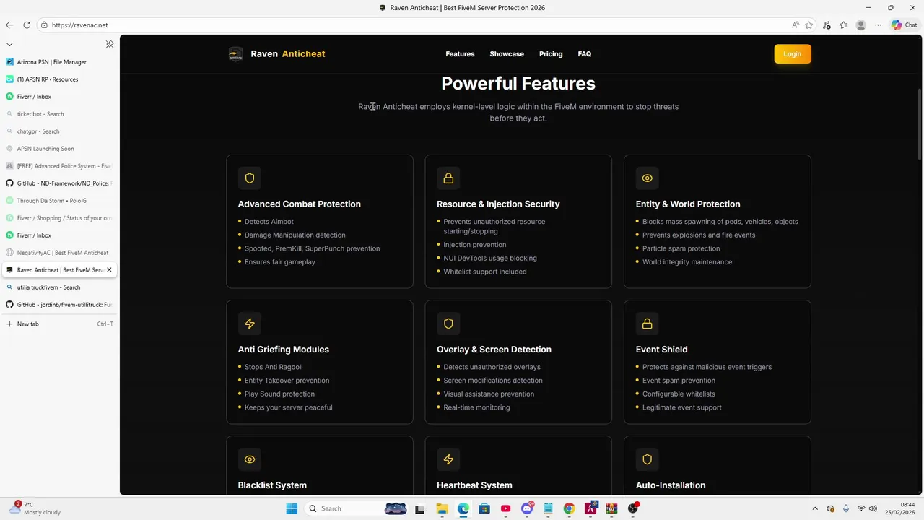Click the 'NUI DevTools usage blocking' text

click(490, 258)
